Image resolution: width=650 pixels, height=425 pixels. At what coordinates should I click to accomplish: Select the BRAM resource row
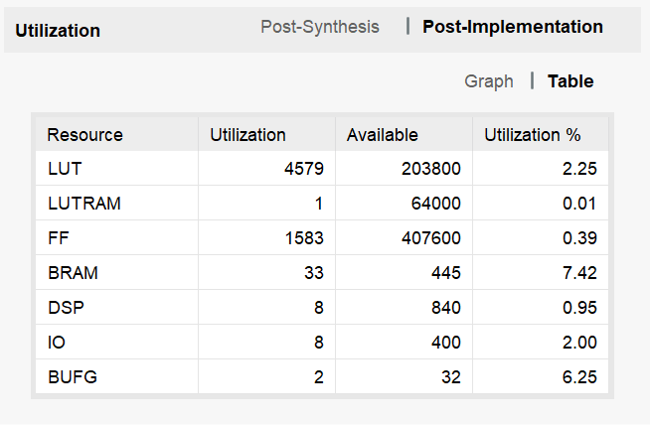(x=322, y=273)
